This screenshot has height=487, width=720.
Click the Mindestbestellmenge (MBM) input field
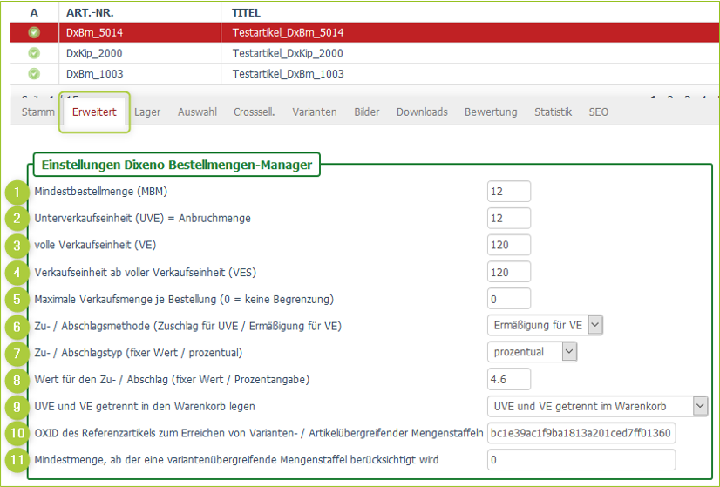coord(508,192)
